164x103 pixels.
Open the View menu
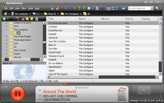[17, 8]
